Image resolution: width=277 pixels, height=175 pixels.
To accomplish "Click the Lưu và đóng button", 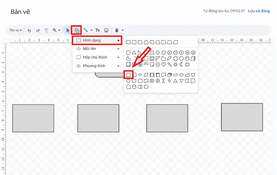I will pos(259,11).
